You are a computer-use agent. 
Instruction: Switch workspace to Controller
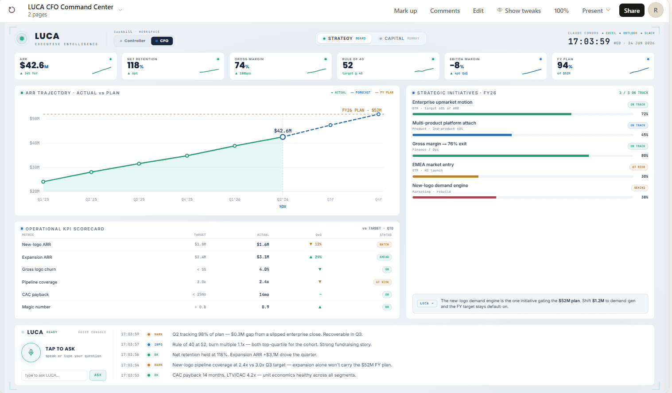click(x=132, y=41)
